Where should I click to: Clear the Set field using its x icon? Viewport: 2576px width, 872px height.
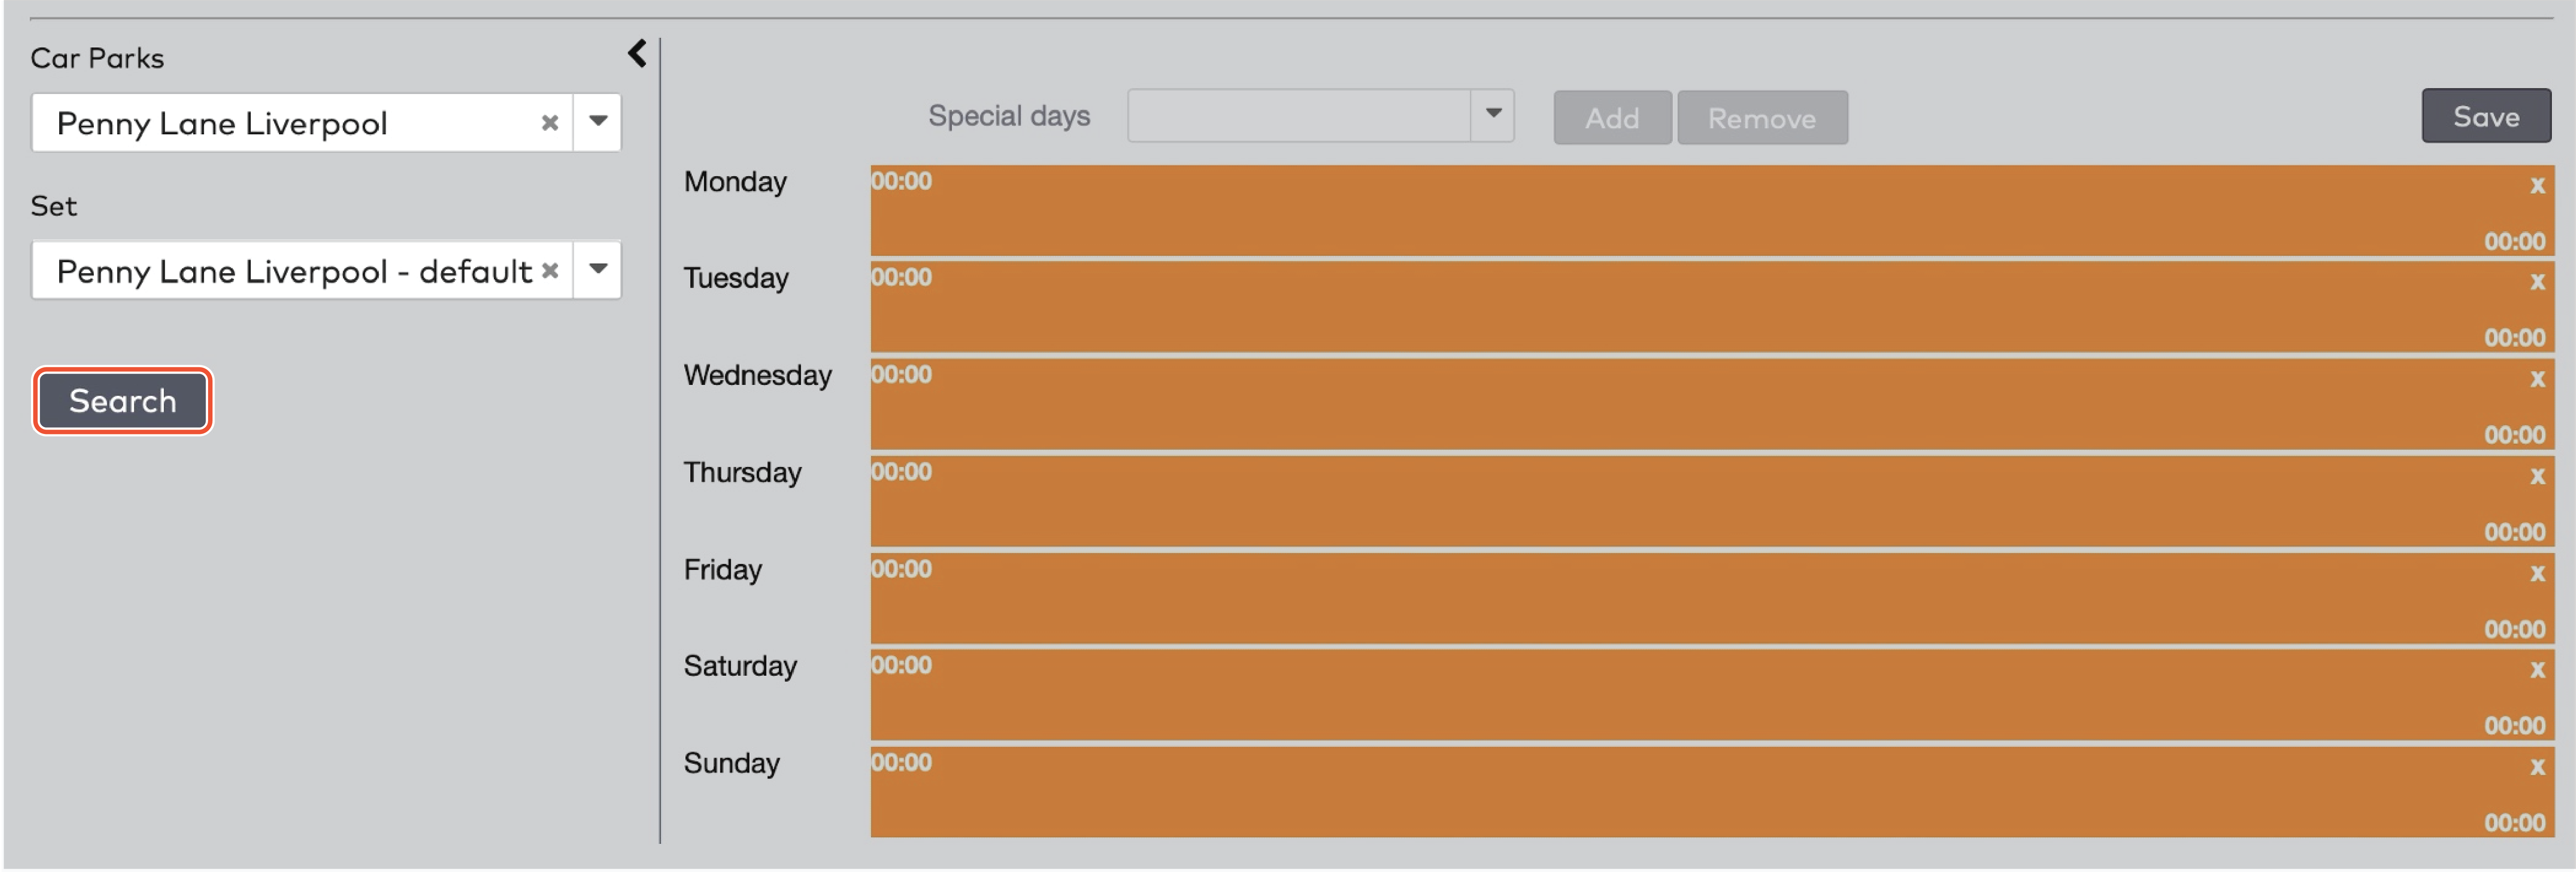coord(549,270)
